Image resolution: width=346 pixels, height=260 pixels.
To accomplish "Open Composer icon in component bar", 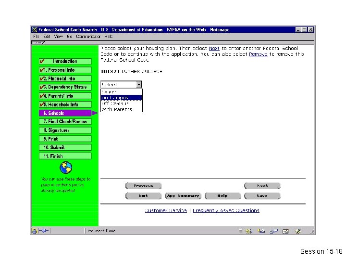I will (297, 231).
